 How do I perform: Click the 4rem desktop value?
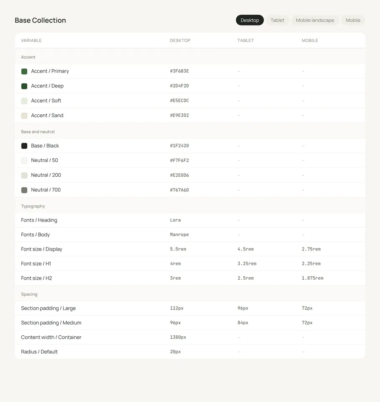pos(175,263)
